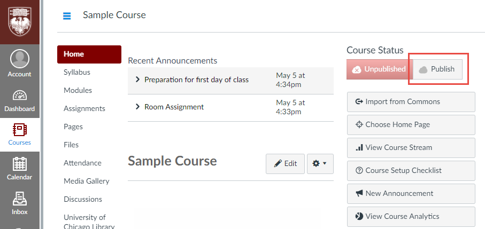Open View Course Stream
Viewport: 485px width, 229px height.
tap(411, 147)
